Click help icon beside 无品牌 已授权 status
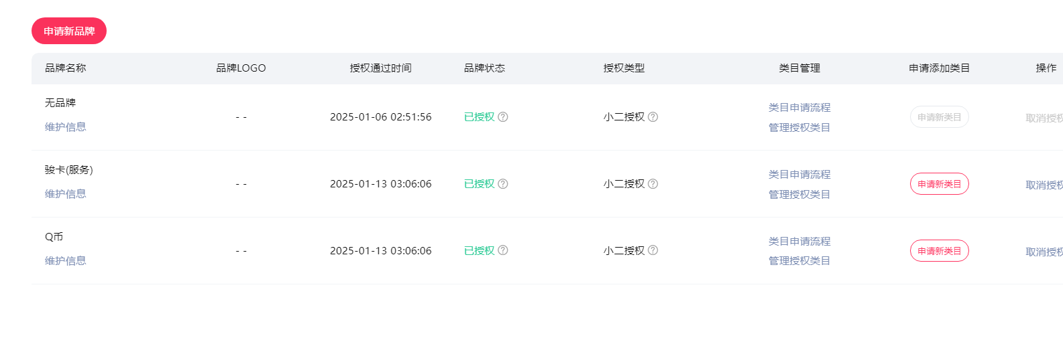The image size is (1063, 346). tap(503, 116)
